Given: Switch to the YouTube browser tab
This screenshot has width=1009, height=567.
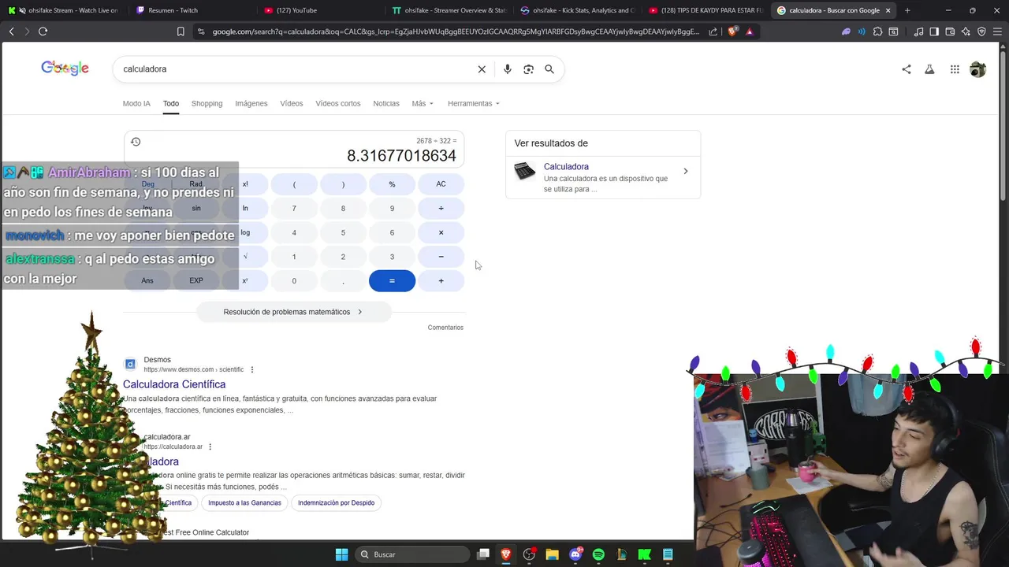Looking at the screenshot, I should (319, 10).
